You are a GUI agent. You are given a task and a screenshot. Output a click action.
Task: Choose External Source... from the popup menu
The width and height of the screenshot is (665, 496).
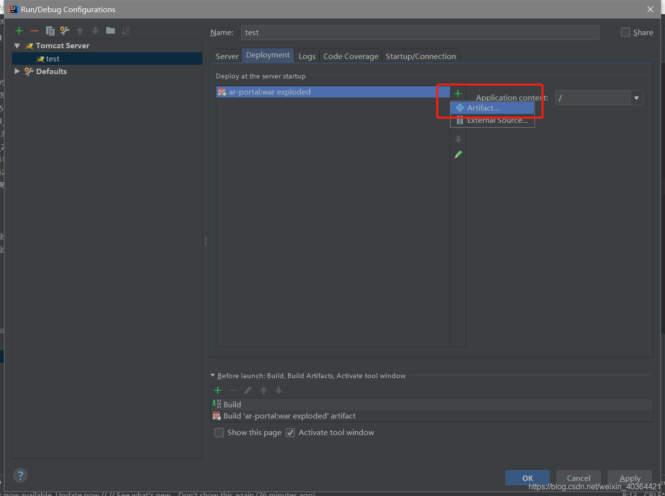(493, 120)
